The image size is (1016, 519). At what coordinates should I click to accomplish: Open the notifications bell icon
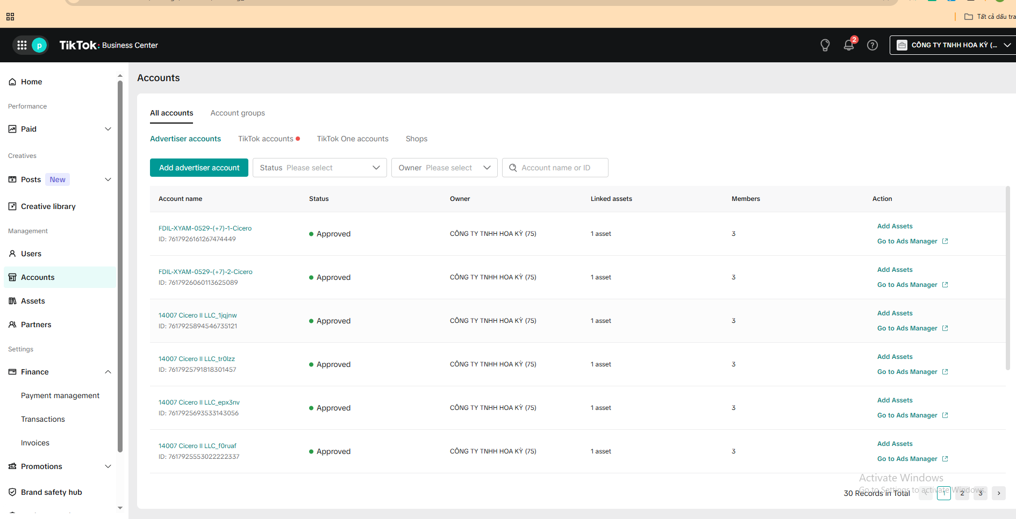pyautogui.click(x=849, y=45)
